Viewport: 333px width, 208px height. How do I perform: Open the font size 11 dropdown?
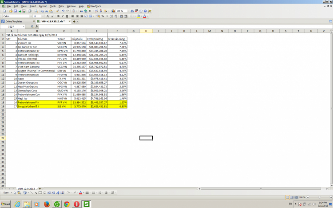[x=43, y=16]
